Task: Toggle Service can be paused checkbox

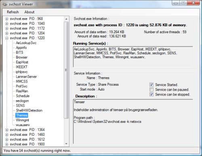Action: [x=151, y=89]
